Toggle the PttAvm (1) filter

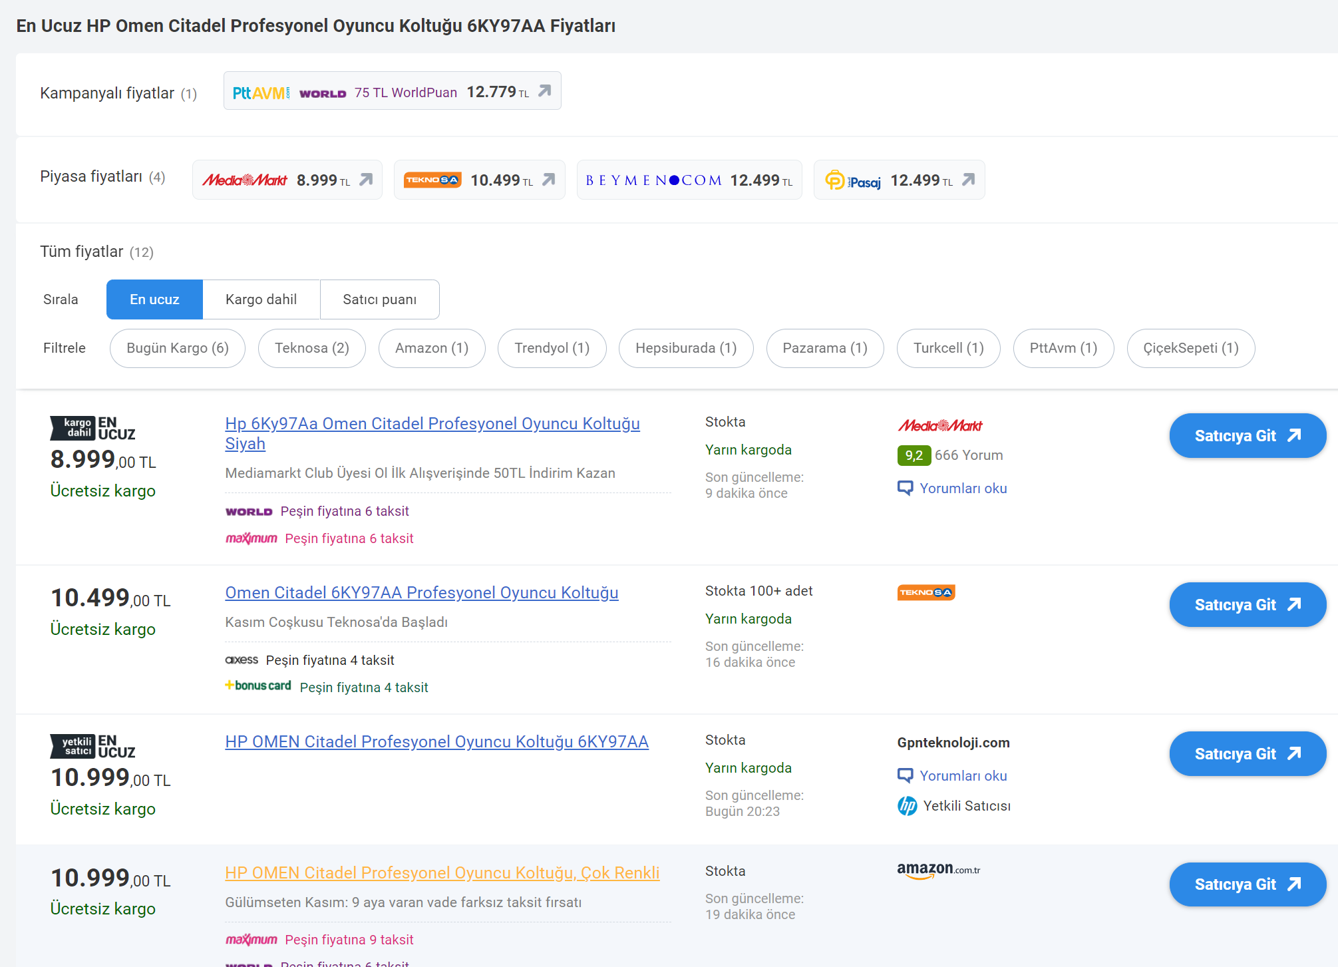pyautogui.click(x=1064, y=348)
